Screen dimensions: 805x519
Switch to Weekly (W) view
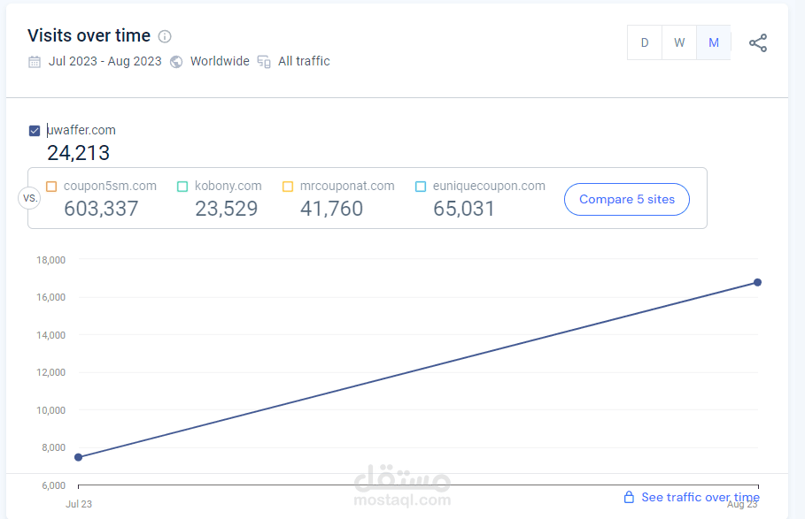(678, 42)
